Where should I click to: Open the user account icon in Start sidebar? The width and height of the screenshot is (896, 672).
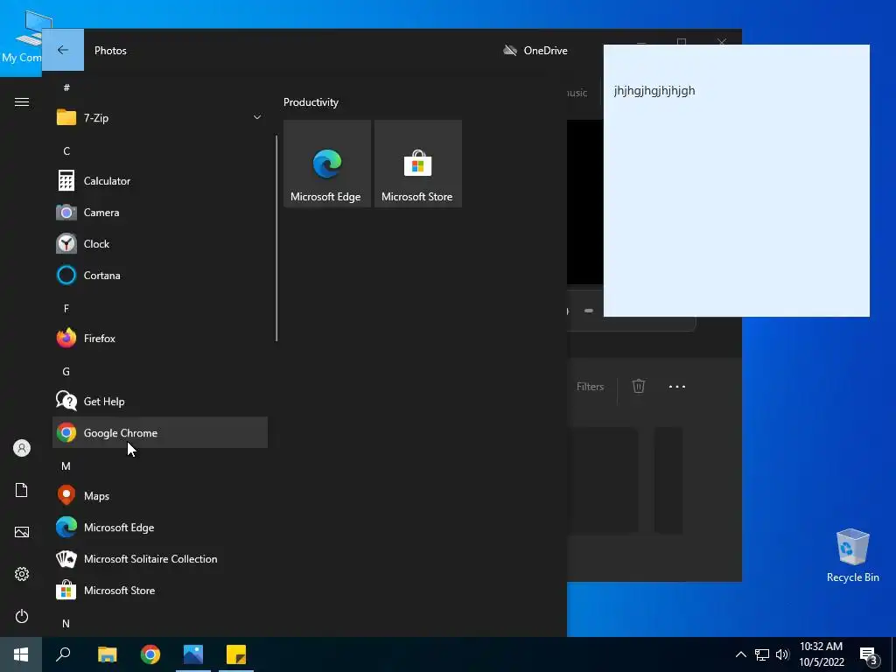(x=22, y=448)
